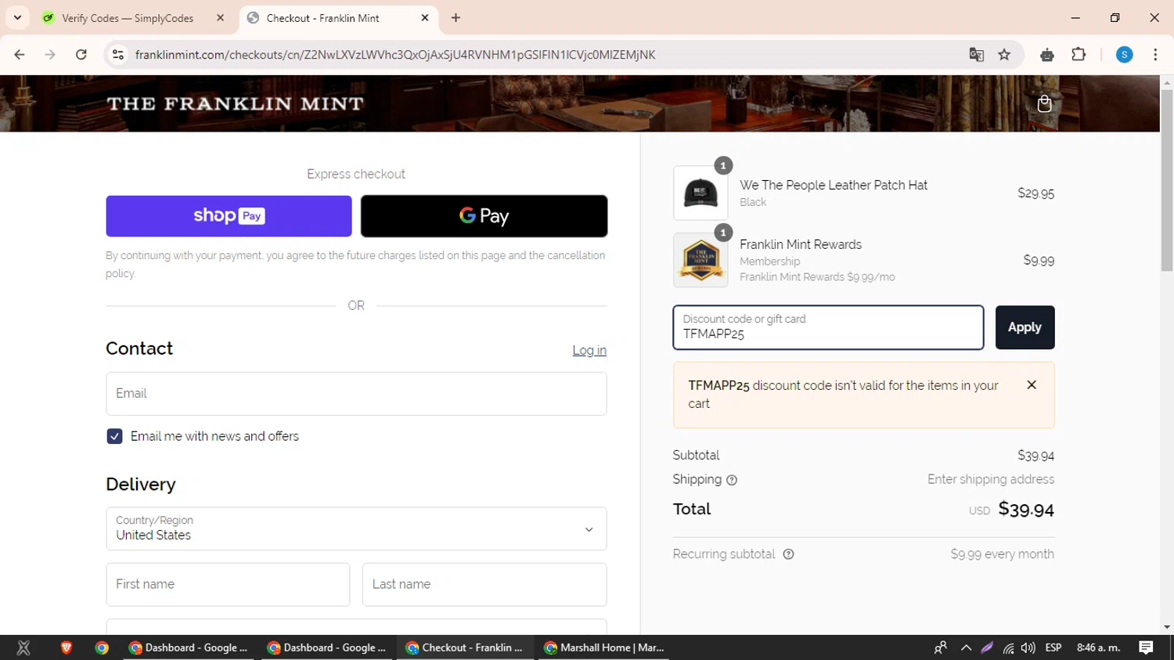Show recurring subtotal info icon
Screen dimensions: 1174x660
[x=788, y=554]
